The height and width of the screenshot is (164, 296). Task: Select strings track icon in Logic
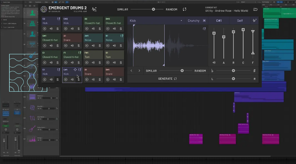[32, 139]
